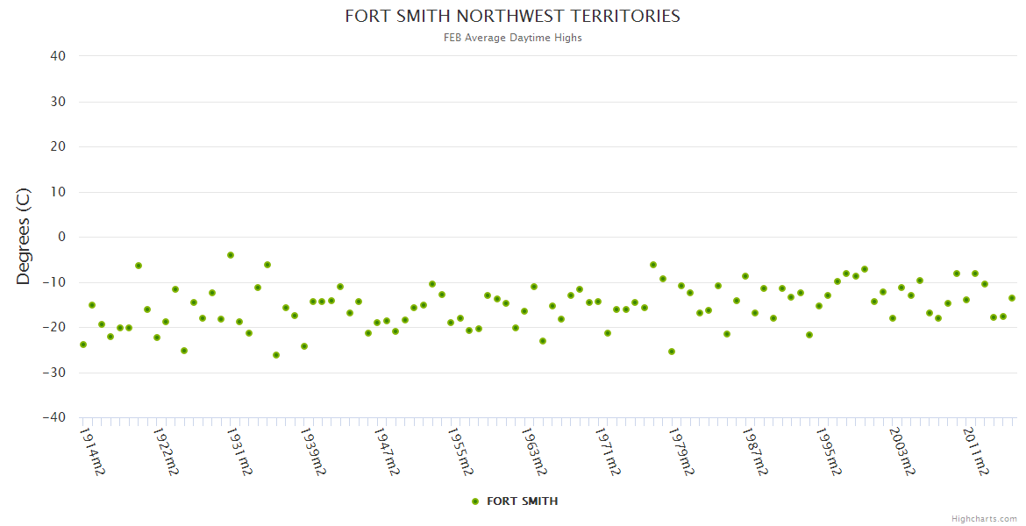
Task: Click the highest data point just left of 1931m2
Action: (231, 255)
